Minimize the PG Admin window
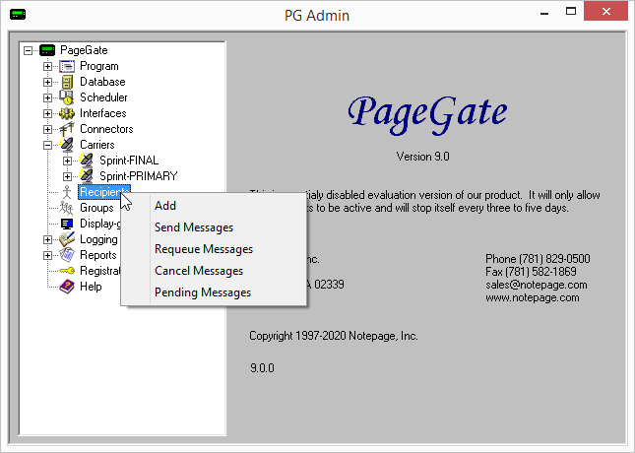 click(544, 12)
